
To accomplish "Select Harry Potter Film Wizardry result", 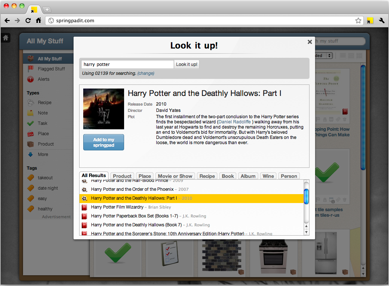I will [191, 207].
